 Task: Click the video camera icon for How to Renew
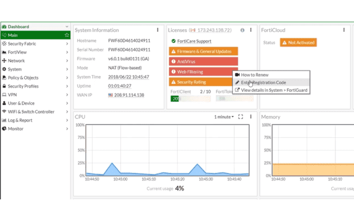(x=237, y=75)
